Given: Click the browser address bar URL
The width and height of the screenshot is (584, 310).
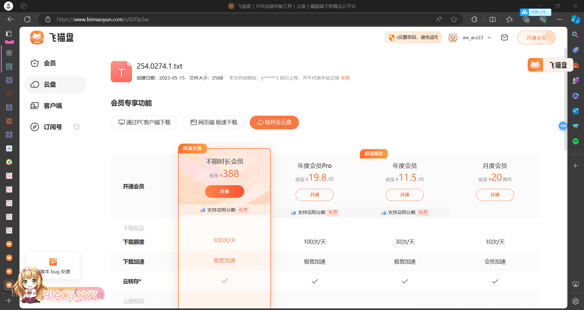Looking at the screenshot, I should coord(103,19).
